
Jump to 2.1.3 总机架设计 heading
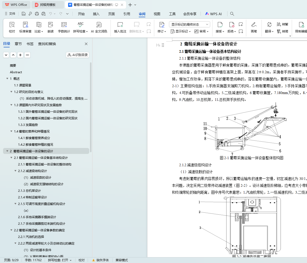[29, 191]
